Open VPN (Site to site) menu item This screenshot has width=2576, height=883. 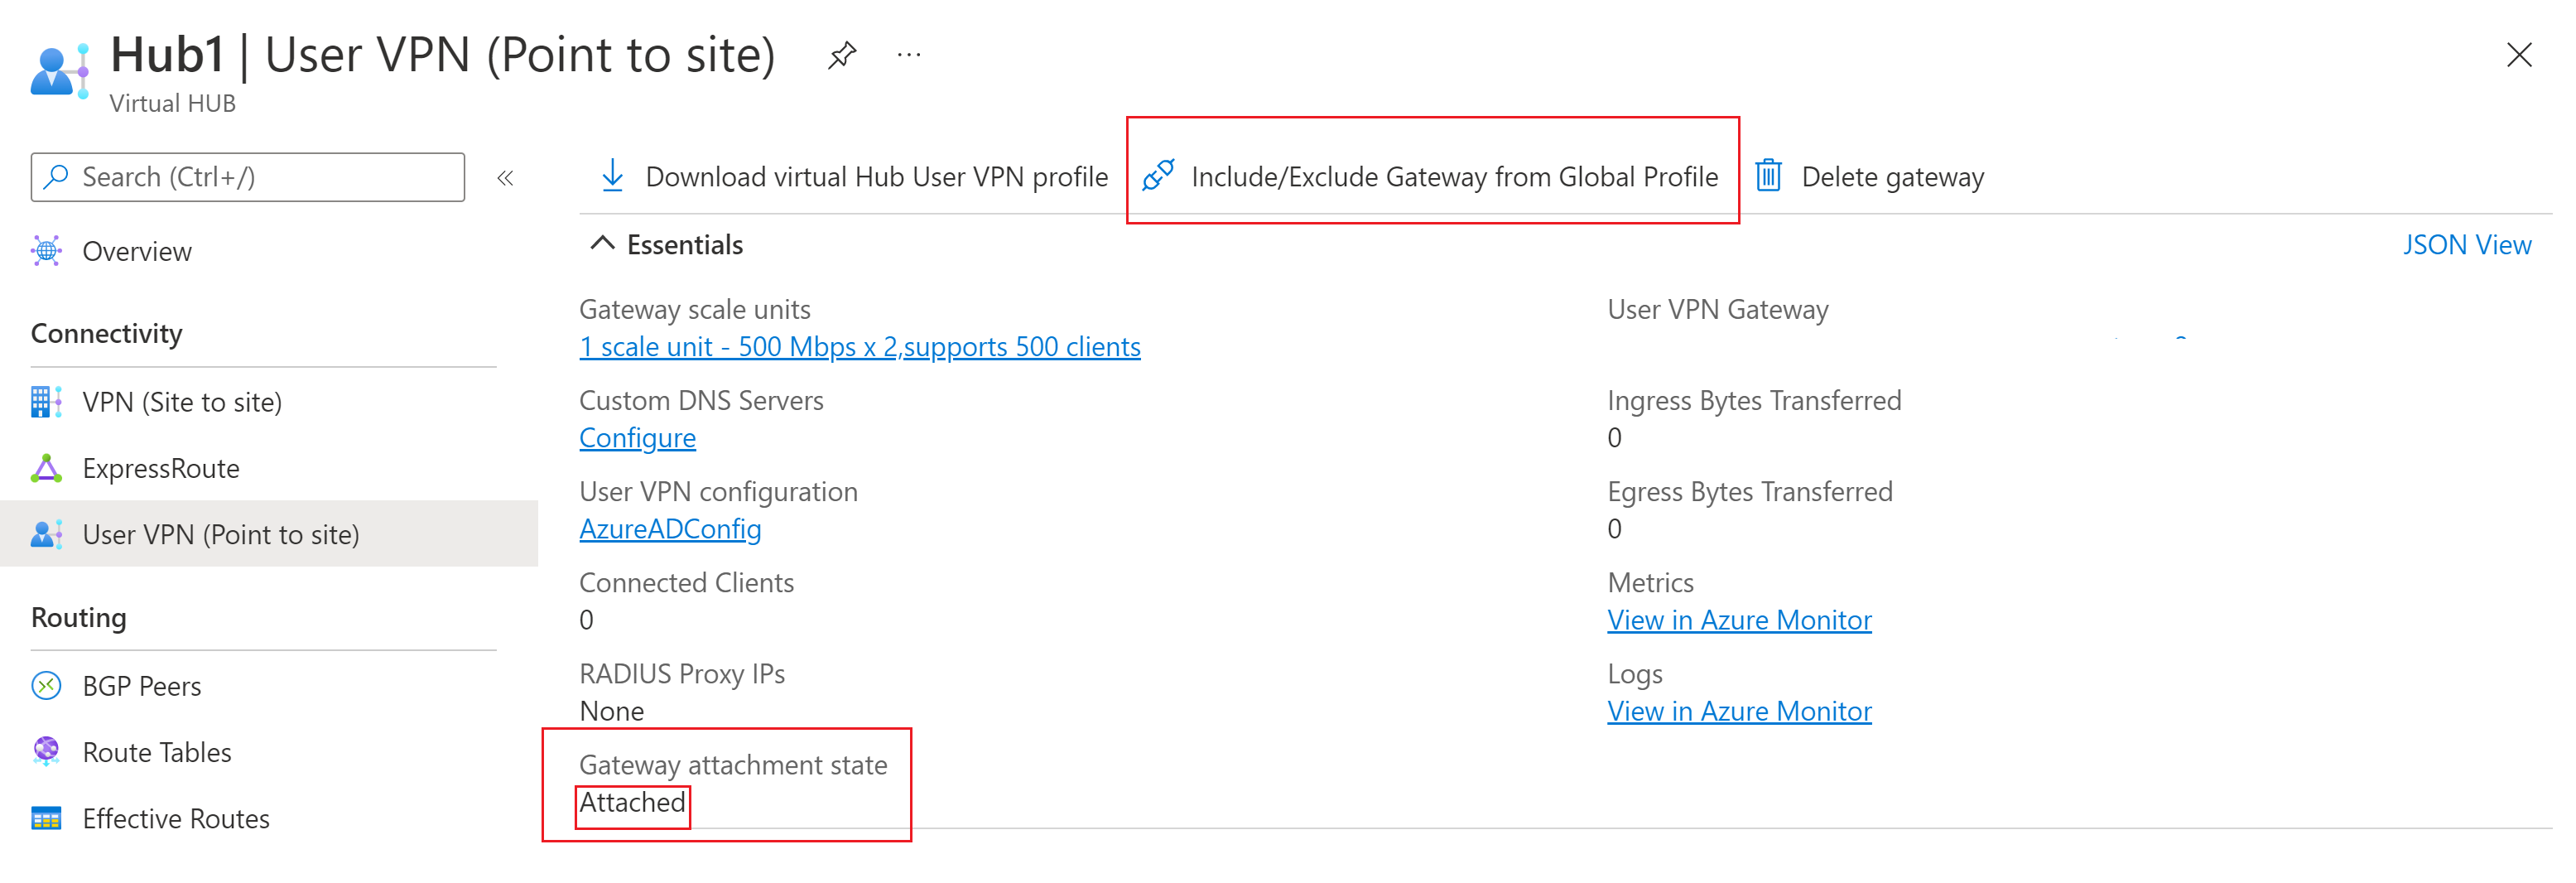tap(182, 402)
